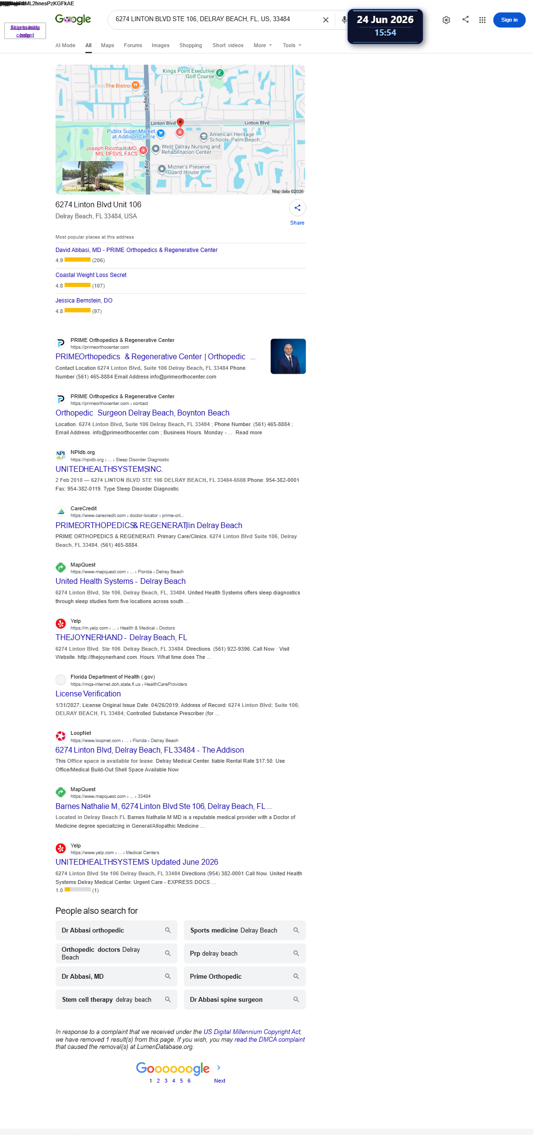The image size is (540, 1135).
Task: Open PRIME Orthopedics & Regenerative Center result
Action: tap(155, 357)
